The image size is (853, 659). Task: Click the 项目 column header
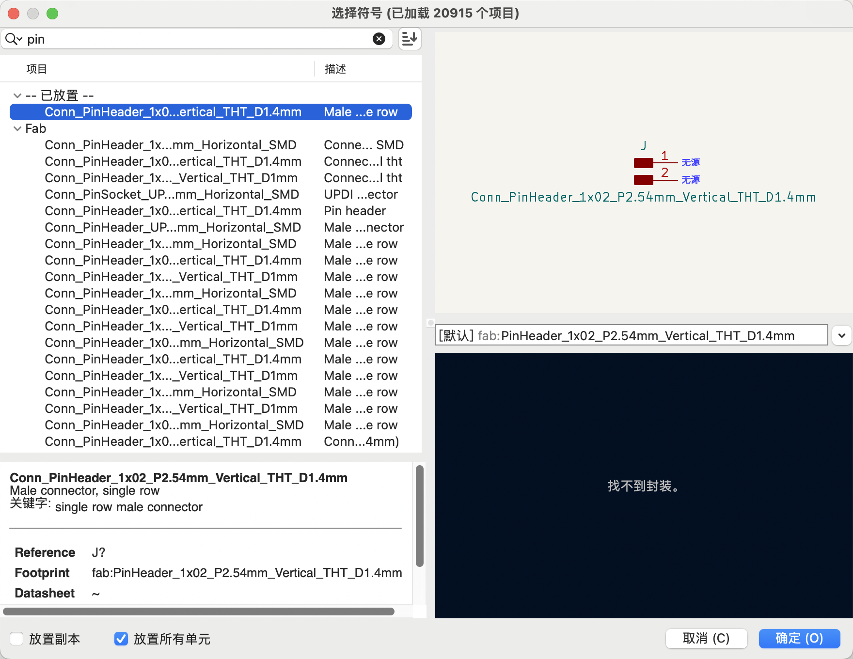pyautogui.click(x=36, y=69)
